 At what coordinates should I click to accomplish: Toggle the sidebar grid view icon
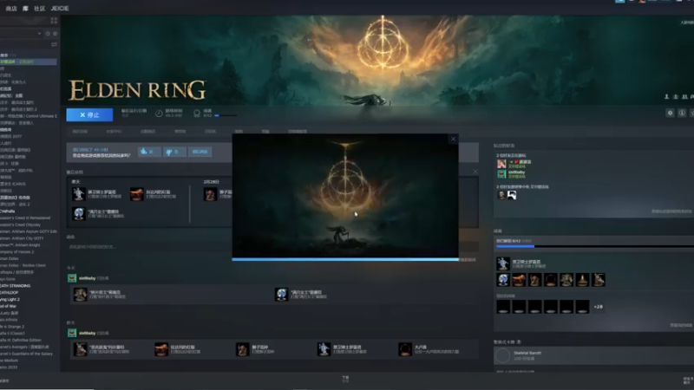[x=54, y=20]
